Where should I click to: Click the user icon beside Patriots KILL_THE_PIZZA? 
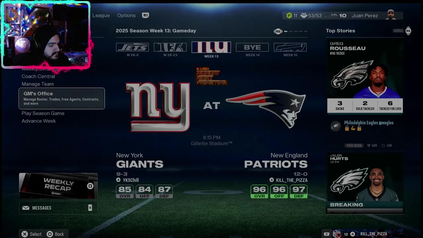point(272,180)
